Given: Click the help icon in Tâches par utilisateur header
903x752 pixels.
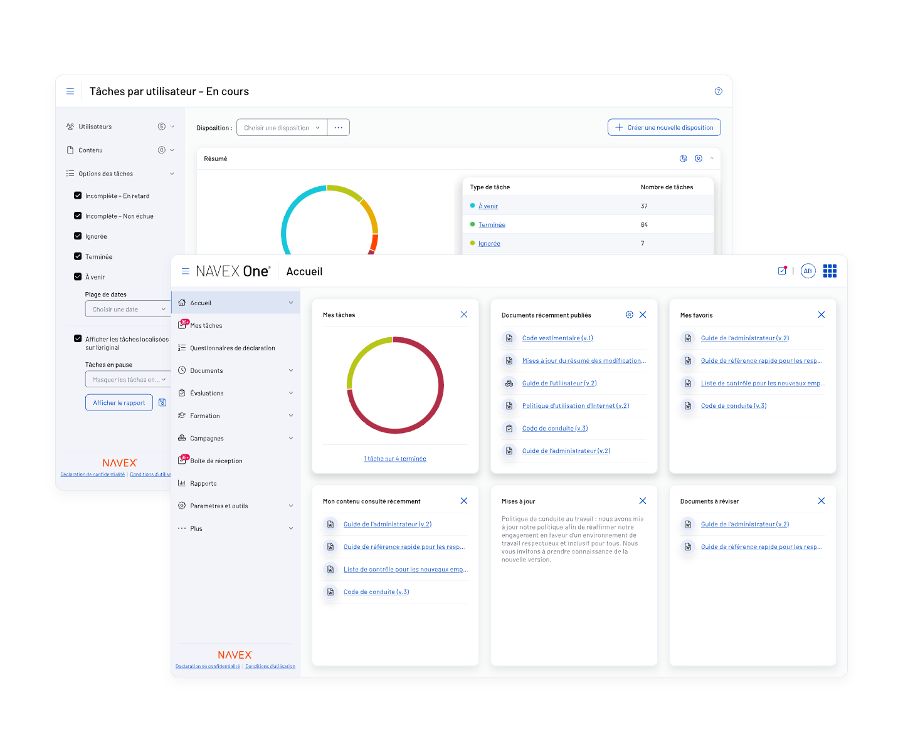Looking at the screenshot, I should click(719, 91).
